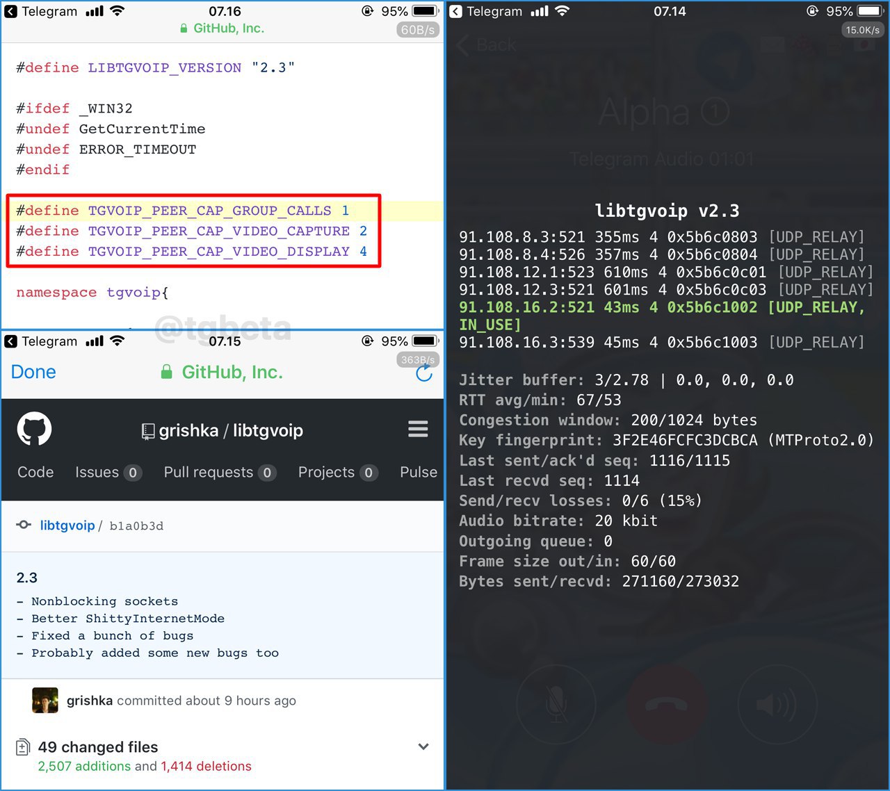The height and width of the screenshot is (791, 890).
Task: Select the "#ifdef _WIN32" line
Action: tap(74, 108)
